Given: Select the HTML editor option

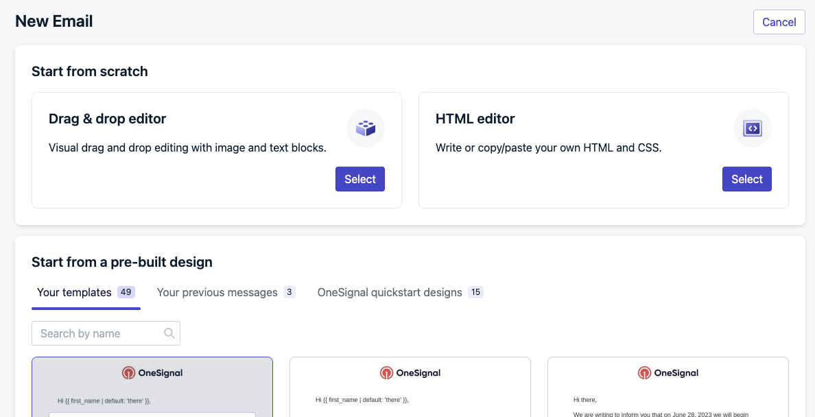Looking at the screenshot, I should coord(746,179).
